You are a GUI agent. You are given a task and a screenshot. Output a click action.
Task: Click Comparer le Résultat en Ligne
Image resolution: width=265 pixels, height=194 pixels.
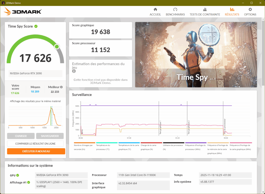35,143
